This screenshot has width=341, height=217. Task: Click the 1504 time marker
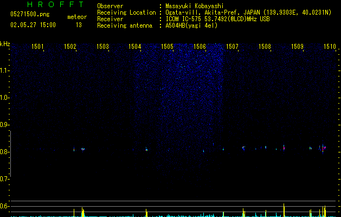point(135,47)
